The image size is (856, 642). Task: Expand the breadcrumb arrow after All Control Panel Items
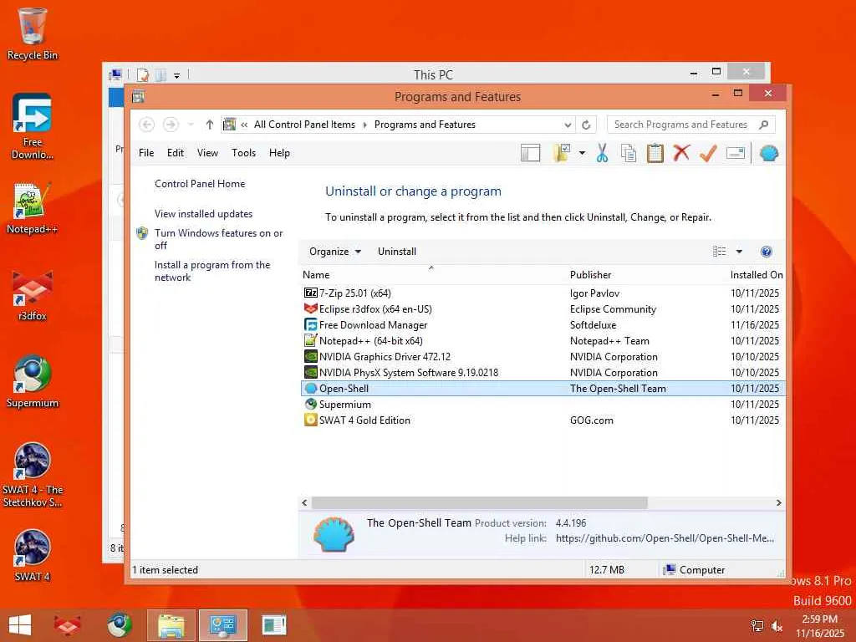pos(364,125)
